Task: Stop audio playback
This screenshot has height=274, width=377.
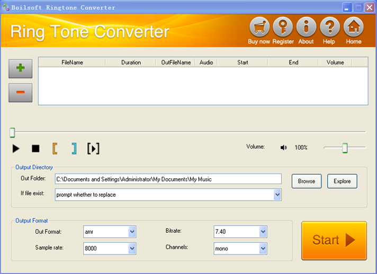Action: tap(35, 149)
